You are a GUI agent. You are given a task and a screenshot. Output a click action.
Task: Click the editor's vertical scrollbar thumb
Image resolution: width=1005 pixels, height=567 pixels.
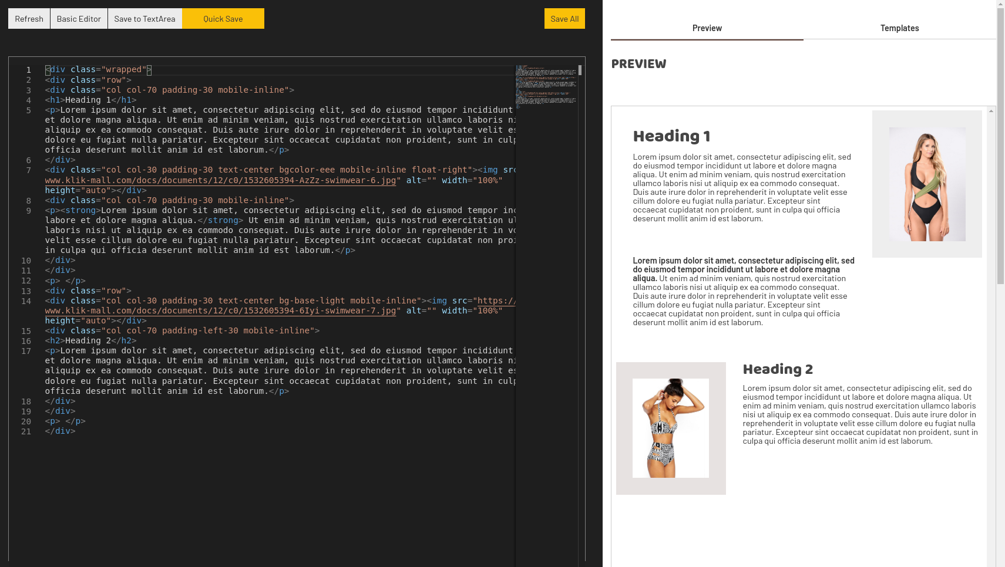pyautogui.click(x=580, y=70)
